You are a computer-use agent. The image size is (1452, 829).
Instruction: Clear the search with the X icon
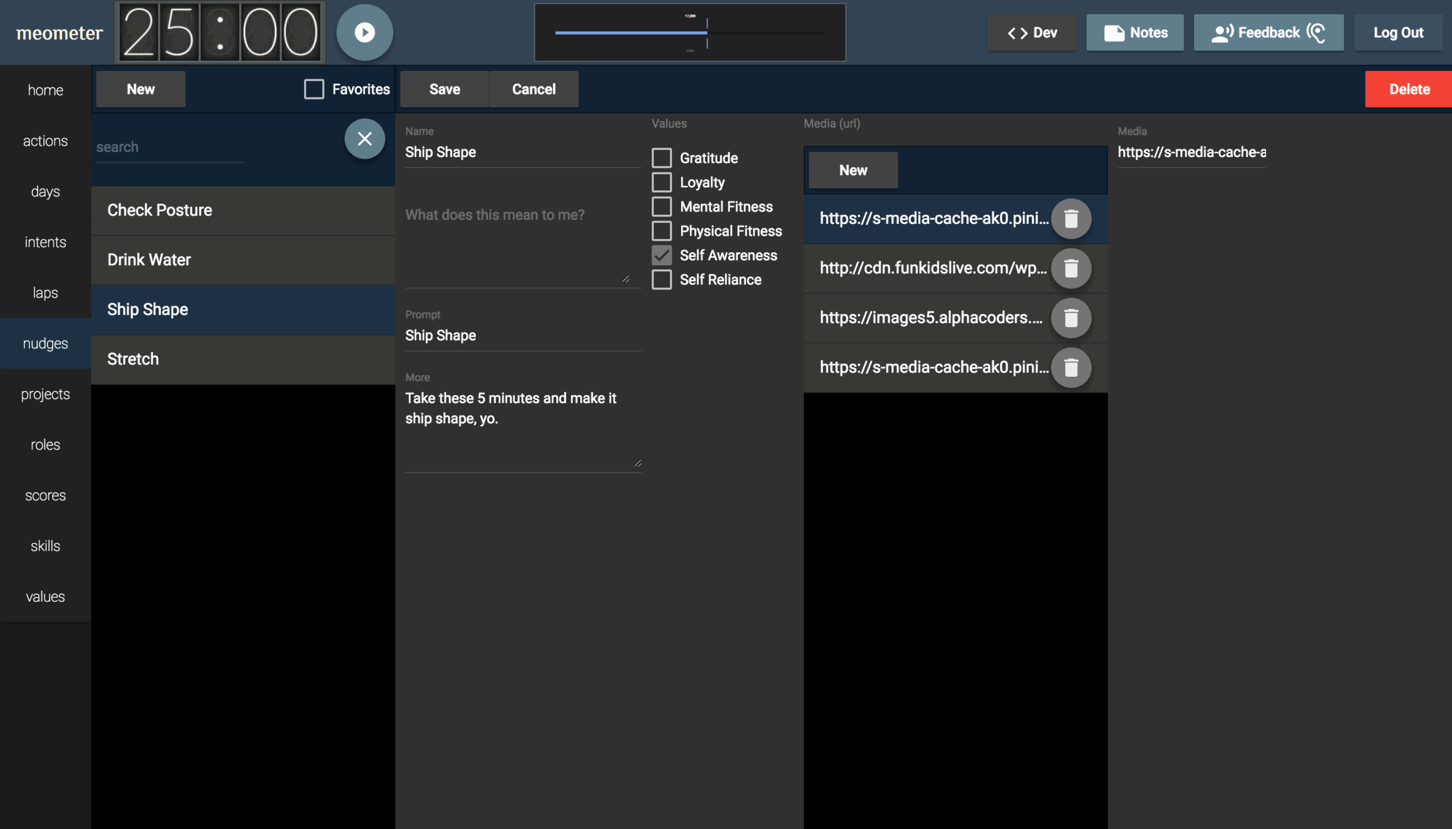364,138
